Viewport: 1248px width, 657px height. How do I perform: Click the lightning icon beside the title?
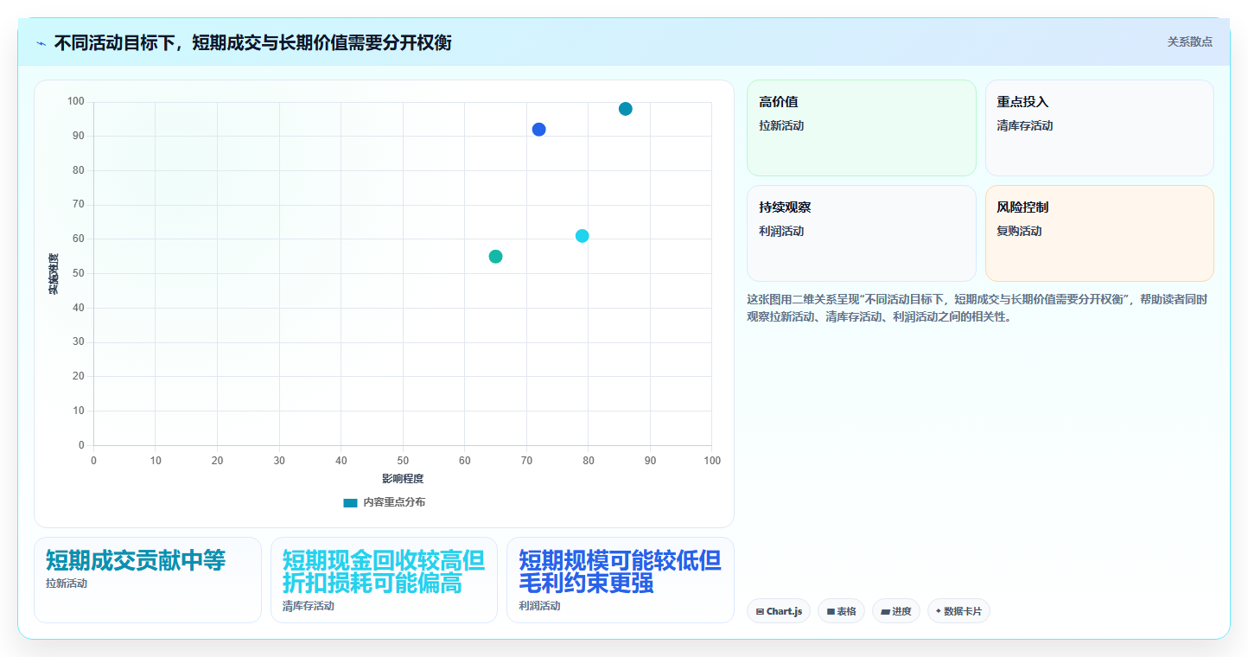click(x=41, y=43)
